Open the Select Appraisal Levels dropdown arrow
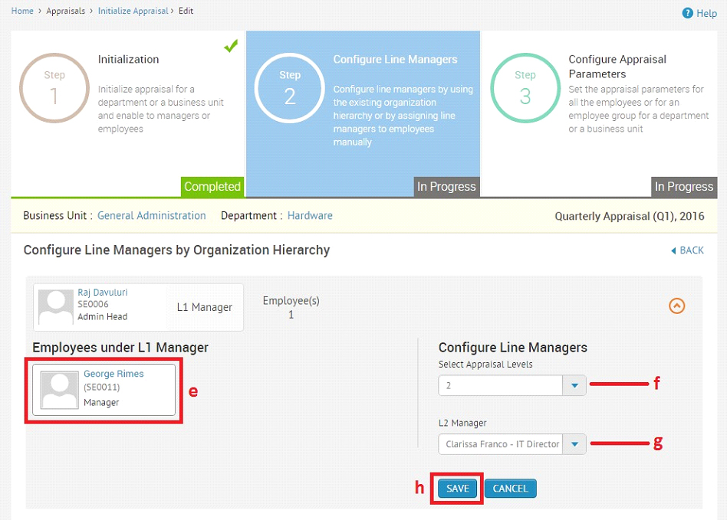This screenshot has height=520, width=727. tap(574, 385)
